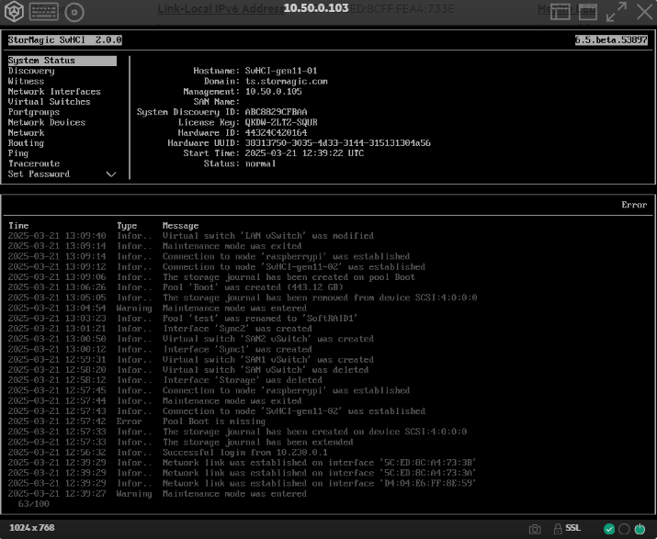
Task: Click the Hardware UUID value
Action: (338, 143)
